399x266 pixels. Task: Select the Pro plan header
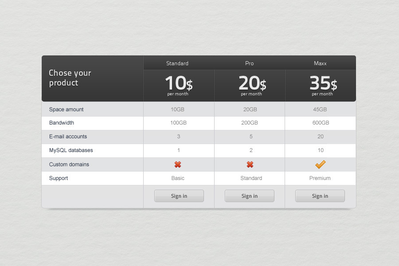click(x=249, y=63)
